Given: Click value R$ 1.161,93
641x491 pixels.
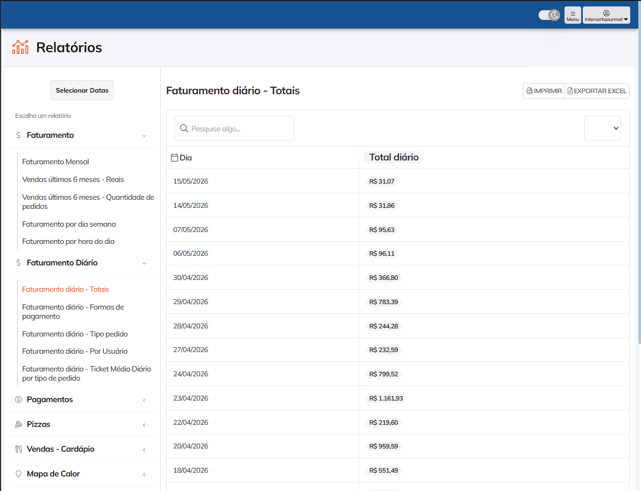Looking at the screenshot, I should pyautogui.click(x=386, y=398).
